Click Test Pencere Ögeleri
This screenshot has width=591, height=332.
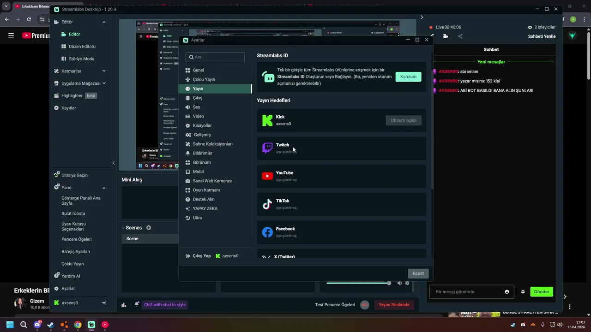[335, 305]
